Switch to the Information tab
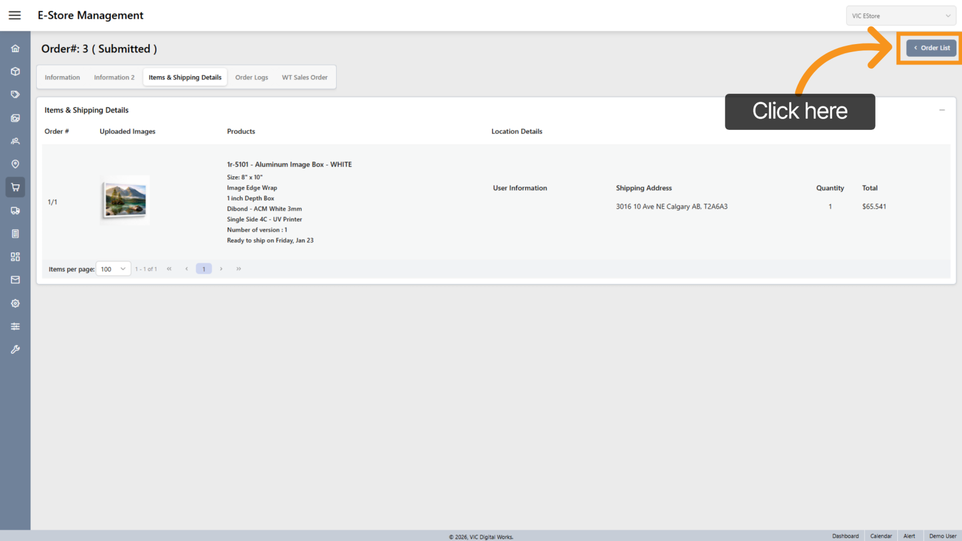This screenshot has width=962, height=541. pyautogui.click(x=62, y=77)
